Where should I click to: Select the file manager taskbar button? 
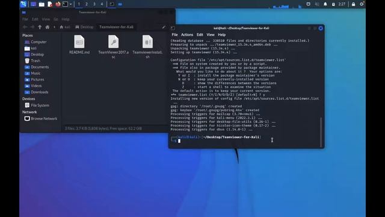(x=120, y=4)
